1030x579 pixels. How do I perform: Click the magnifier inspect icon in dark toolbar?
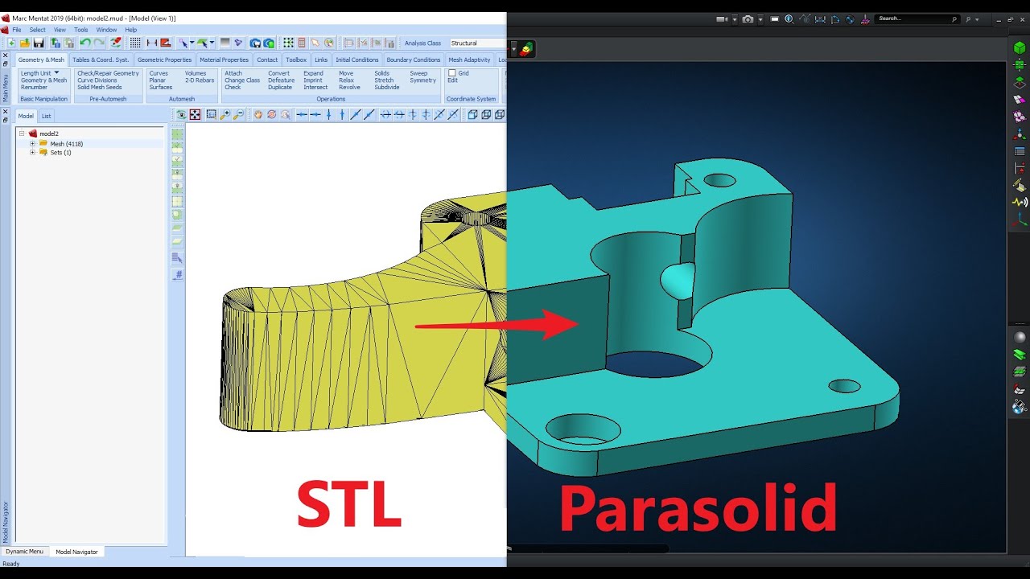click(789, 19)
